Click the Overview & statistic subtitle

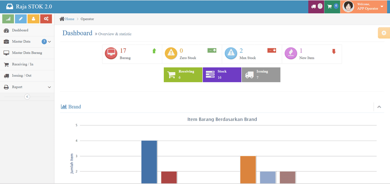(115, 34)
